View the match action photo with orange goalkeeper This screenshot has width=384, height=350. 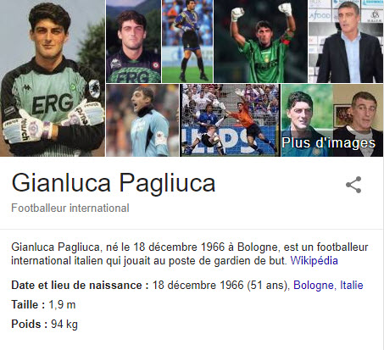[230, 120]
